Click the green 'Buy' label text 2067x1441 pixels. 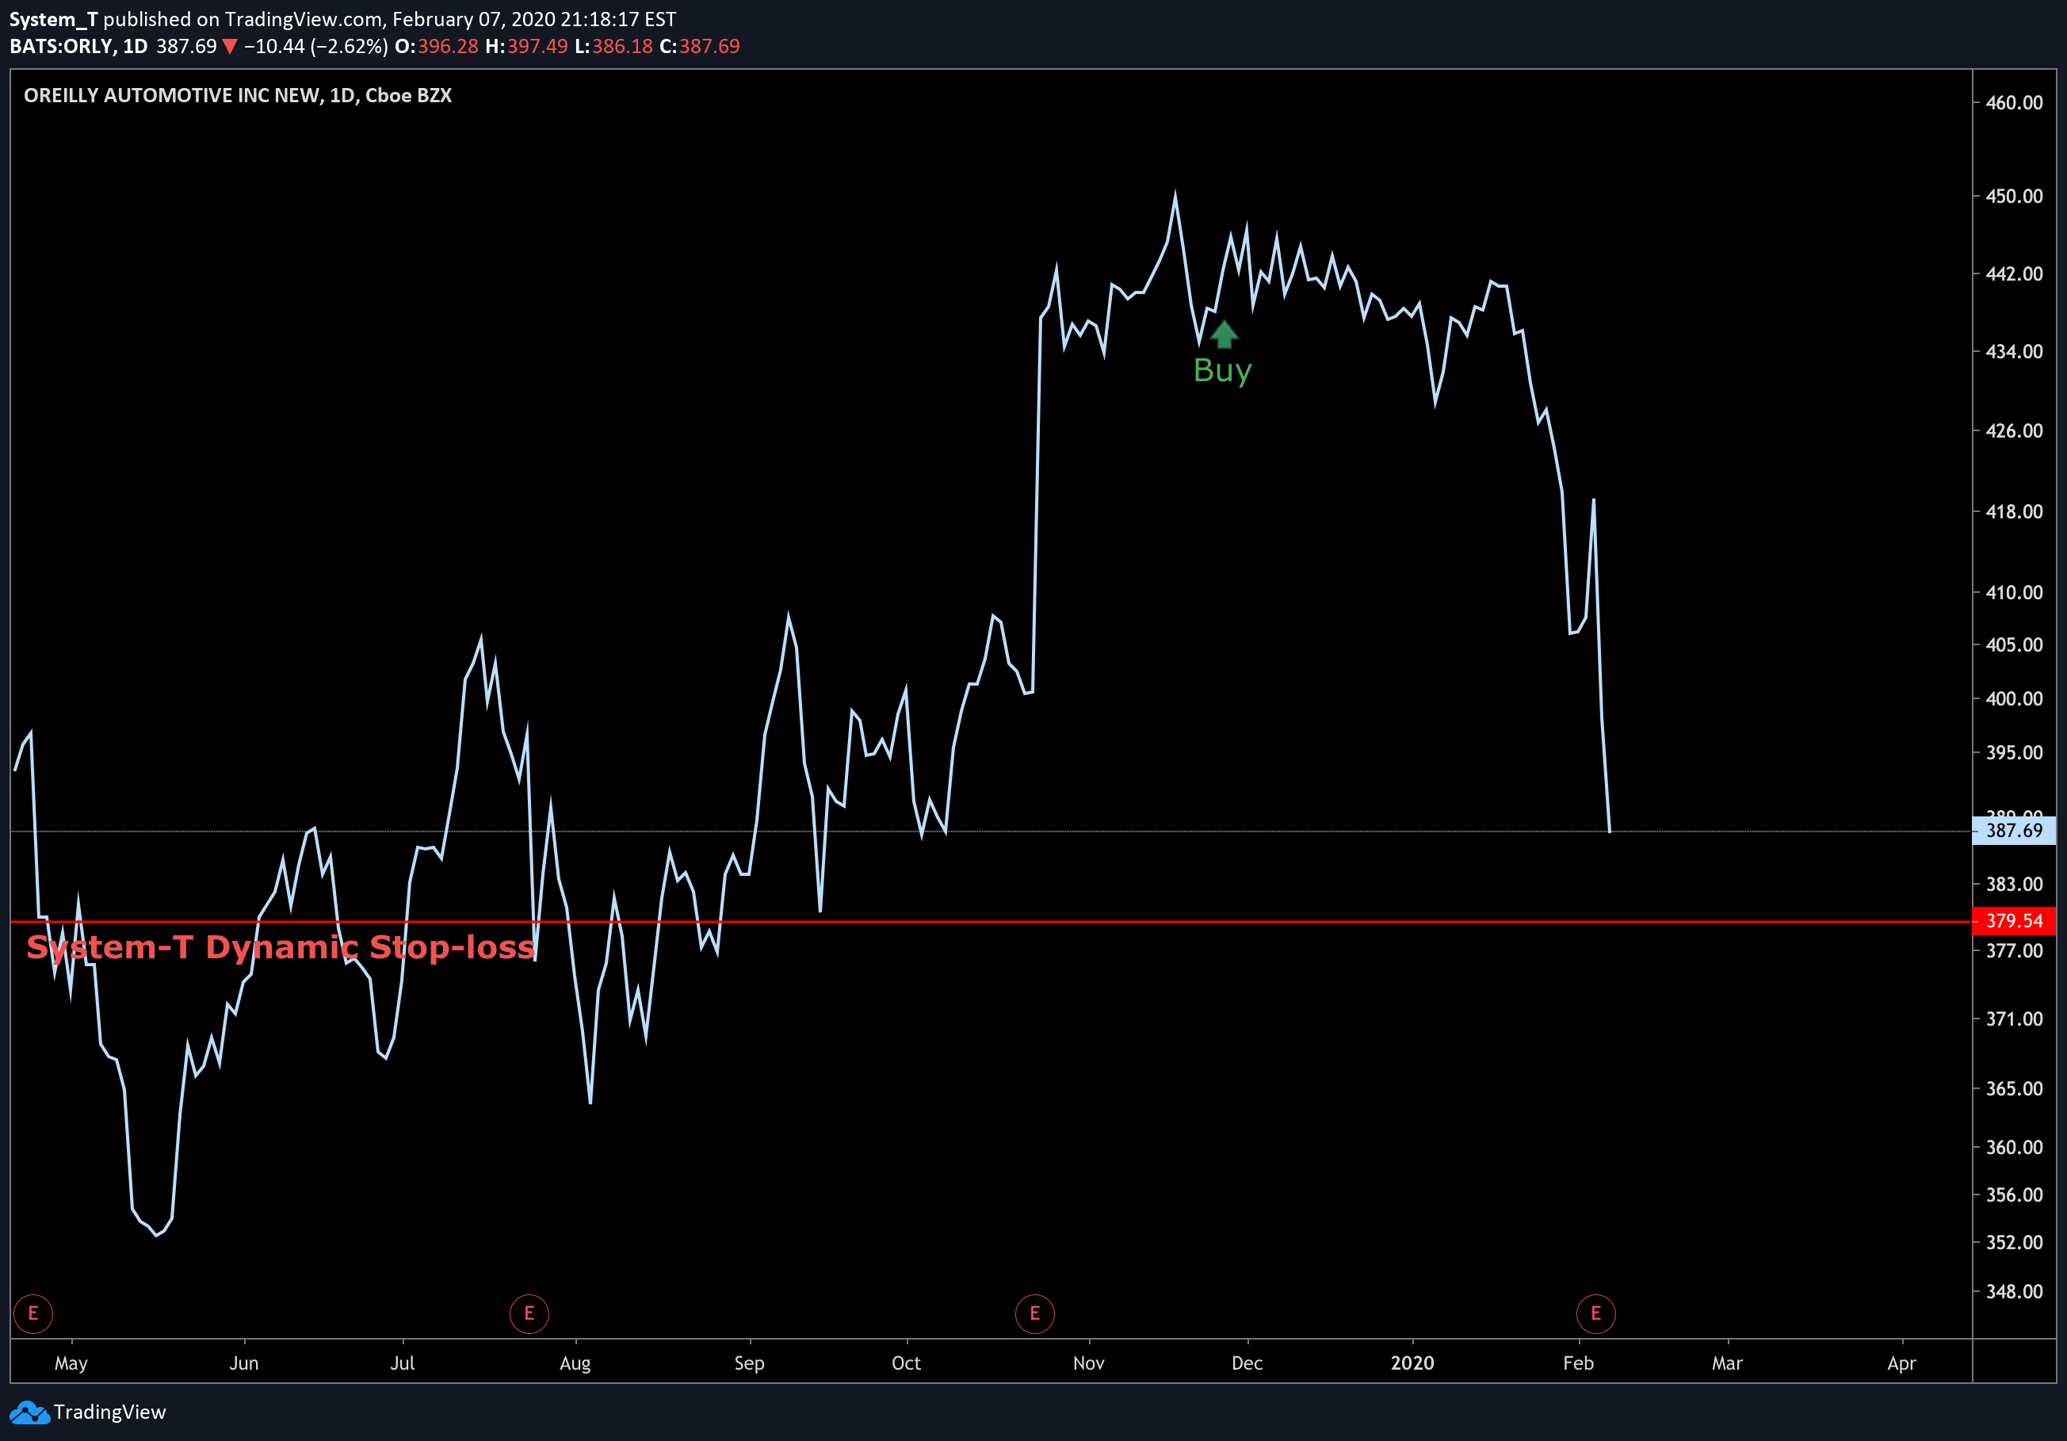[1223, 371]
